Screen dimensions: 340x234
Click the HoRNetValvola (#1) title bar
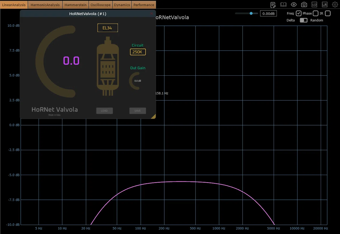(88, 14)
